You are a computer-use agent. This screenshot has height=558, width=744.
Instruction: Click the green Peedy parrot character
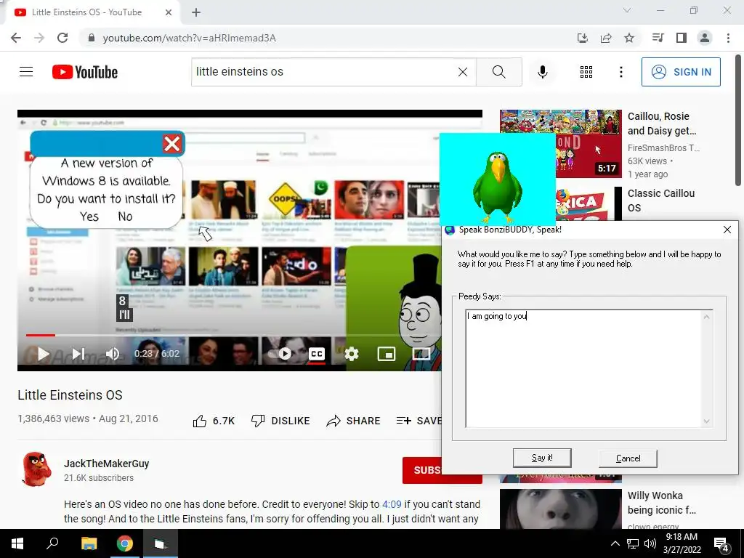point(497,187)
